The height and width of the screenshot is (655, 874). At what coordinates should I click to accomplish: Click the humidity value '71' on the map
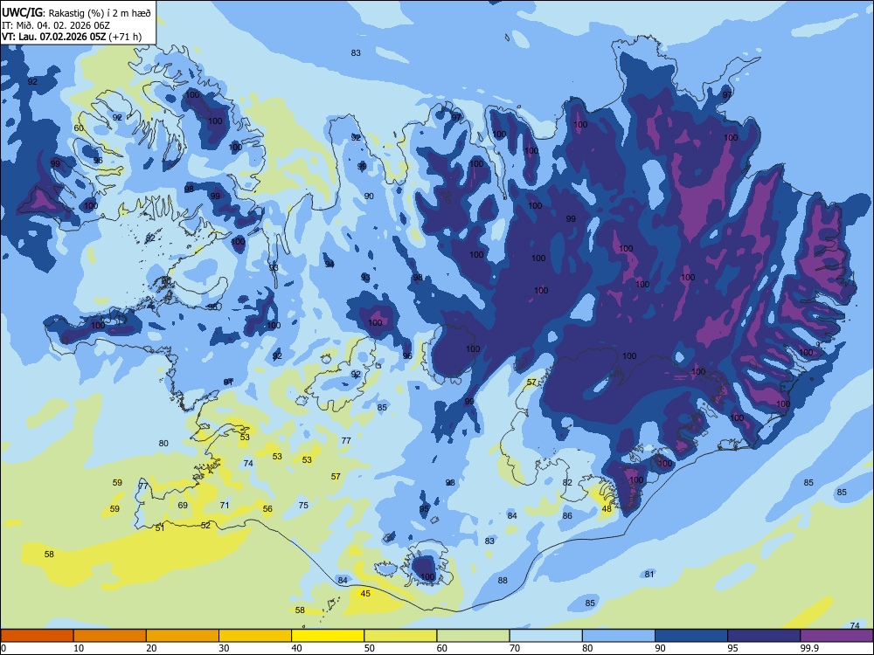pyautogui.click(x=225, y=505)
